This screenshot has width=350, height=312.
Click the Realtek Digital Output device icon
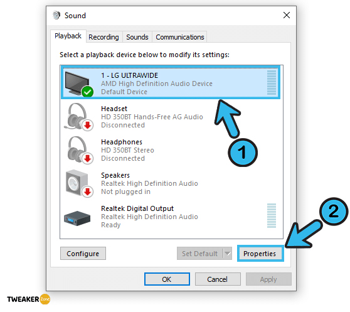pos(77,218)
